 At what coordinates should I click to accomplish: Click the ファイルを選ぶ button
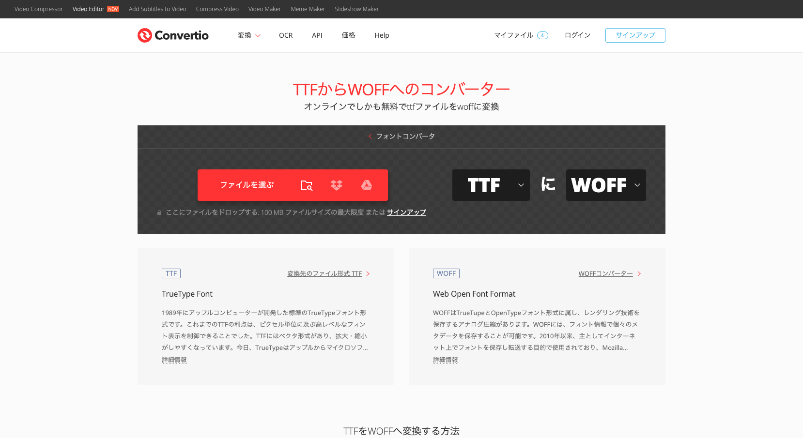pos(247,185)
